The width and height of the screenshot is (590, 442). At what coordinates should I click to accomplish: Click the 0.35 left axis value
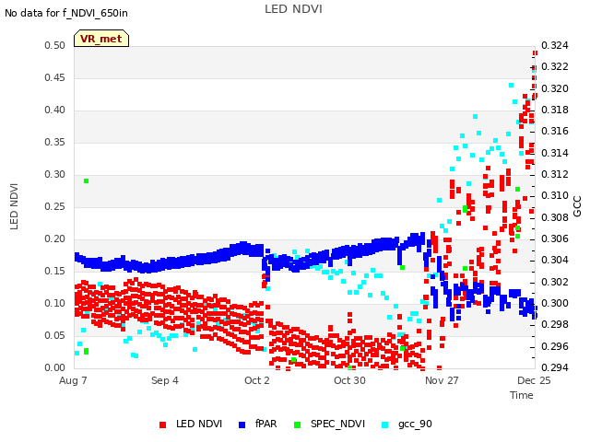tap(55, 142)
